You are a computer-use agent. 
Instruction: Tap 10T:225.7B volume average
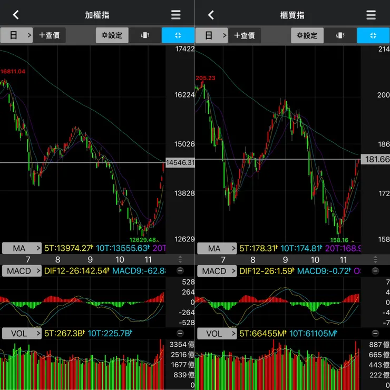pyautogui.click(x=110, y=333)
